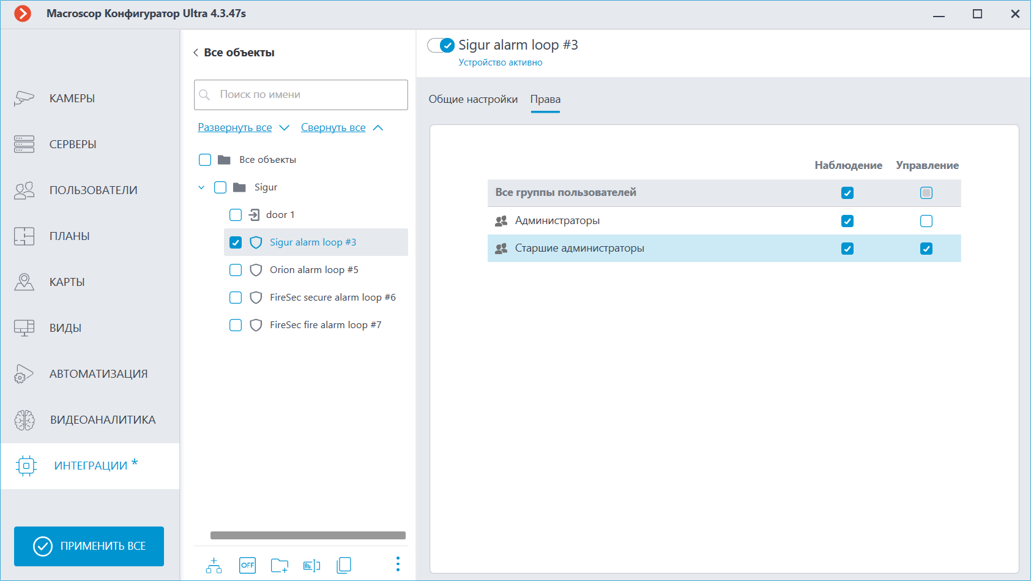Image resolution: width=1031 pixels, height=581 pixels.
Task: Click the brain icon for ВИДЕОАНАЛИТИКА
Action: (x=24, y=420)
